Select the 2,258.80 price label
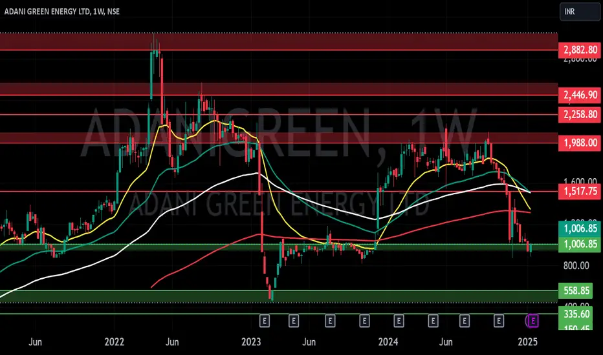603x355 pixels. click(x=580, y=114)
